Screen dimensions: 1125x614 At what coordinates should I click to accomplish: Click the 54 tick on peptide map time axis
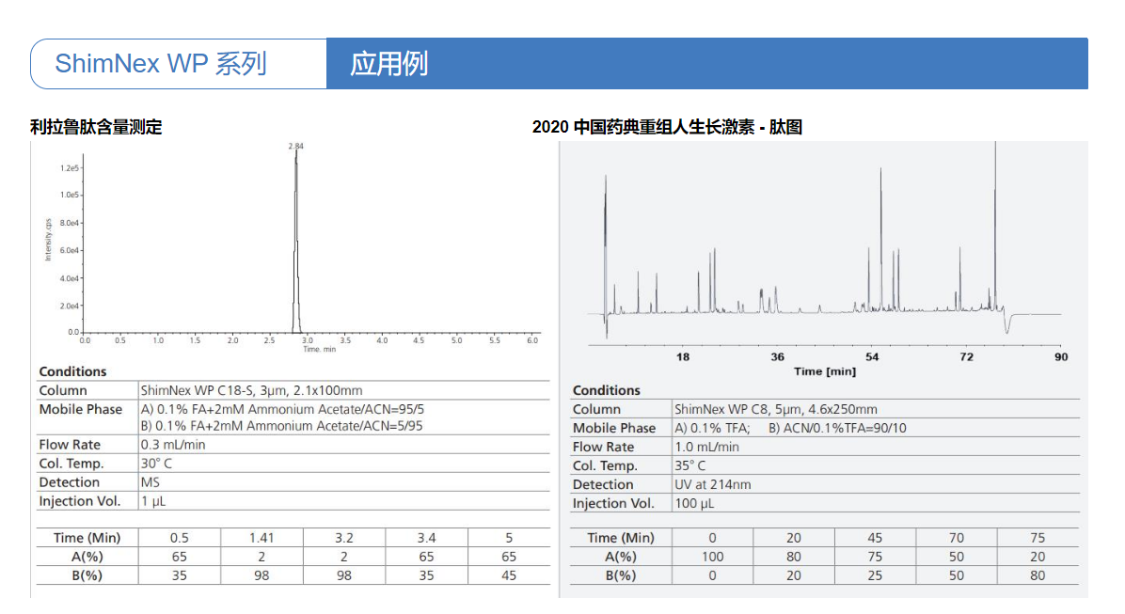pyautogui.click(x=872, y=357)
